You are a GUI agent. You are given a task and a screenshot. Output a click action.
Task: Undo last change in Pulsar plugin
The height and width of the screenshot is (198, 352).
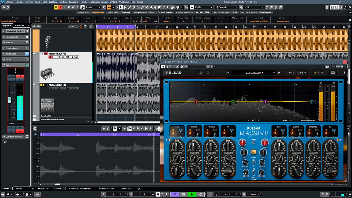pyautogui.click(x=201, y=72)
